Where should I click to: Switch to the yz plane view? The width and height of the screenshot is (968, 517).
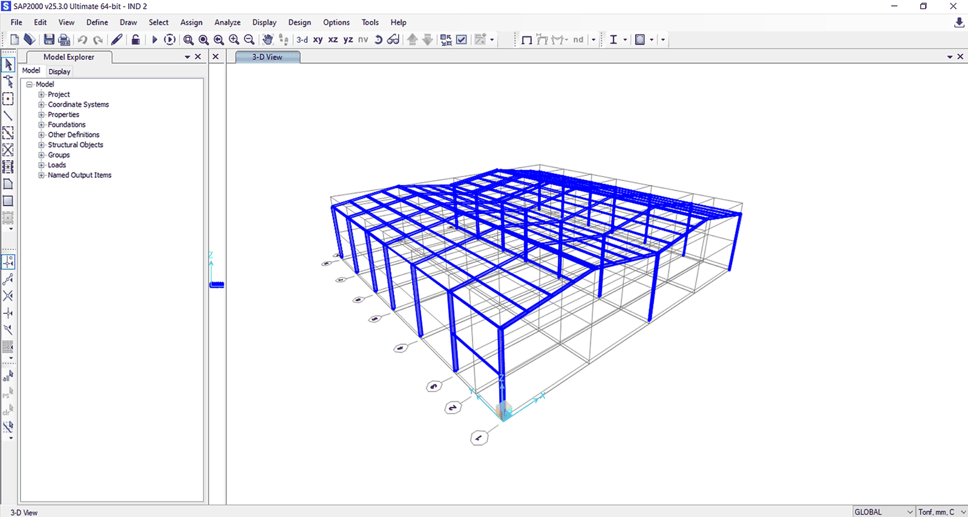tap(348, 39)
